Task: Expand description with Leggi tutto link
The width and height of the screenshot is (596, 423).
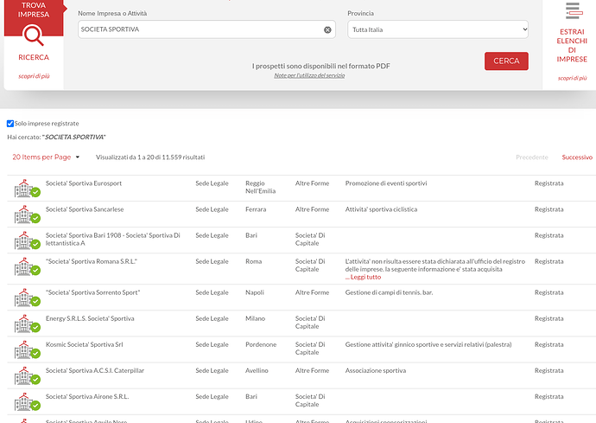Action: [x=363, y=277]
